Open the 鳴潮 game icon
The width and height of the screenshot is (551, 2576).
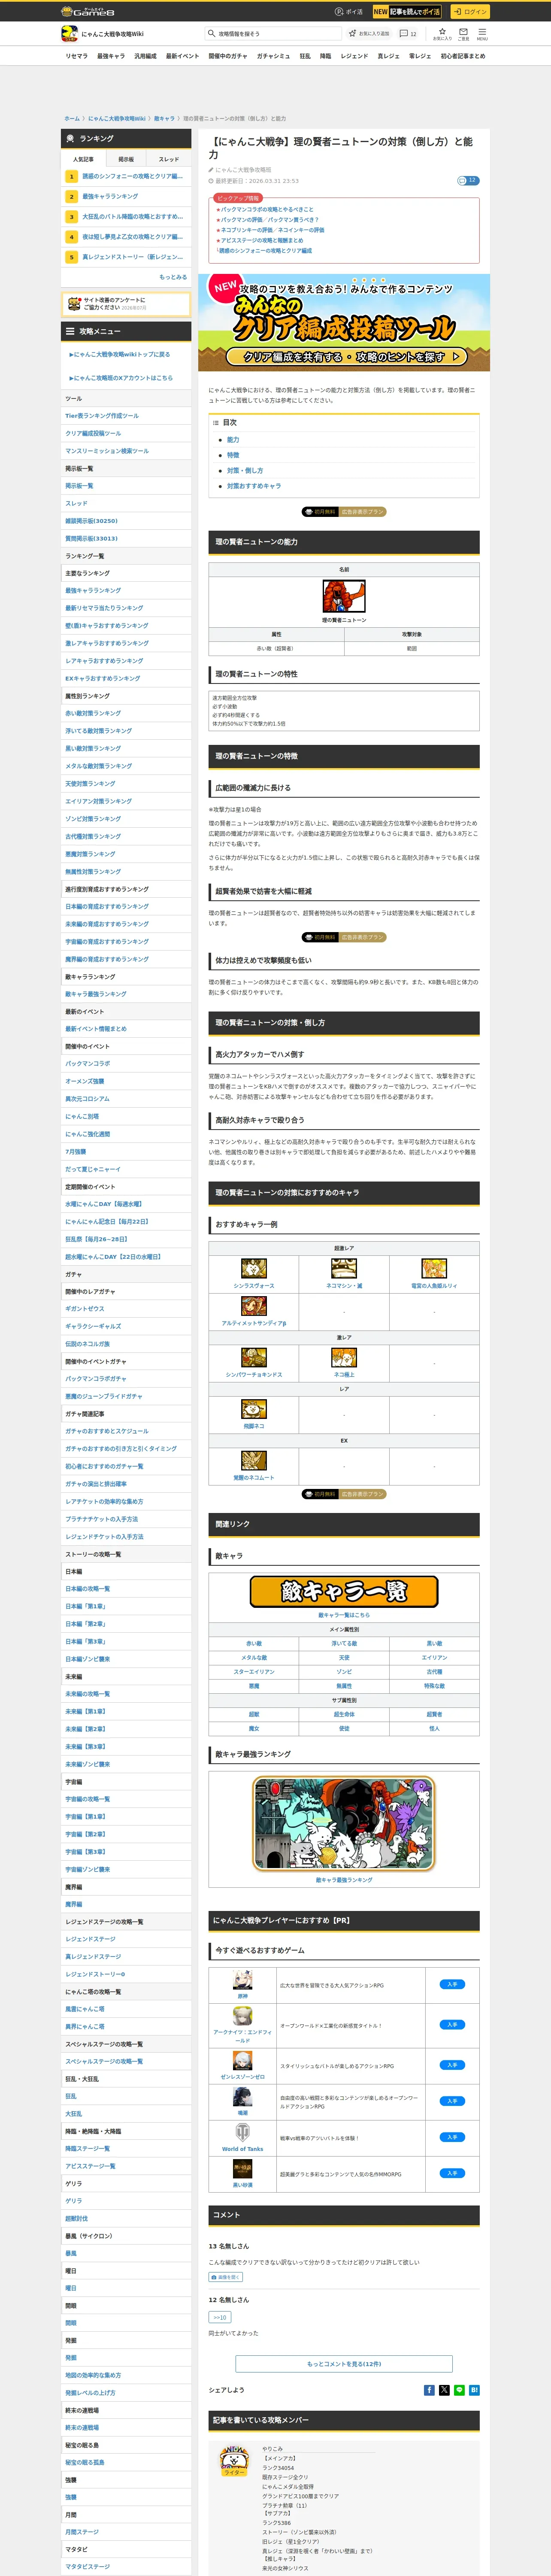pos(242,2097)
